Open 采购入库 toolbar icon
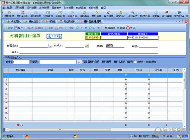The height and width of the screenshot is (140, 190). 72,14
